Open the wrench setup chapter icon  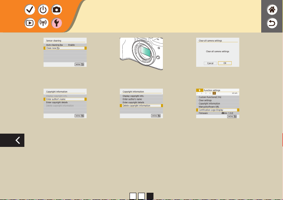tap(57, 23)
